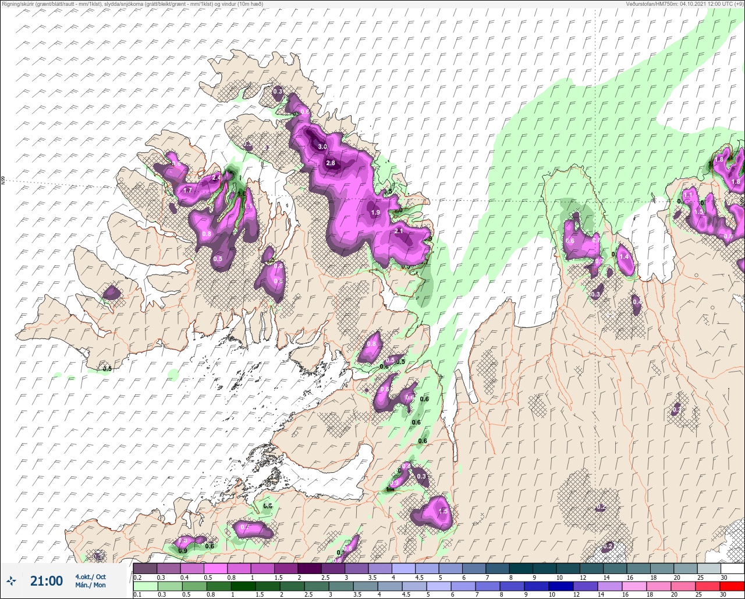Click the '4.okt./ Oct' date label
The height and width of the screenshot is (599, 745).
[90, 577]
